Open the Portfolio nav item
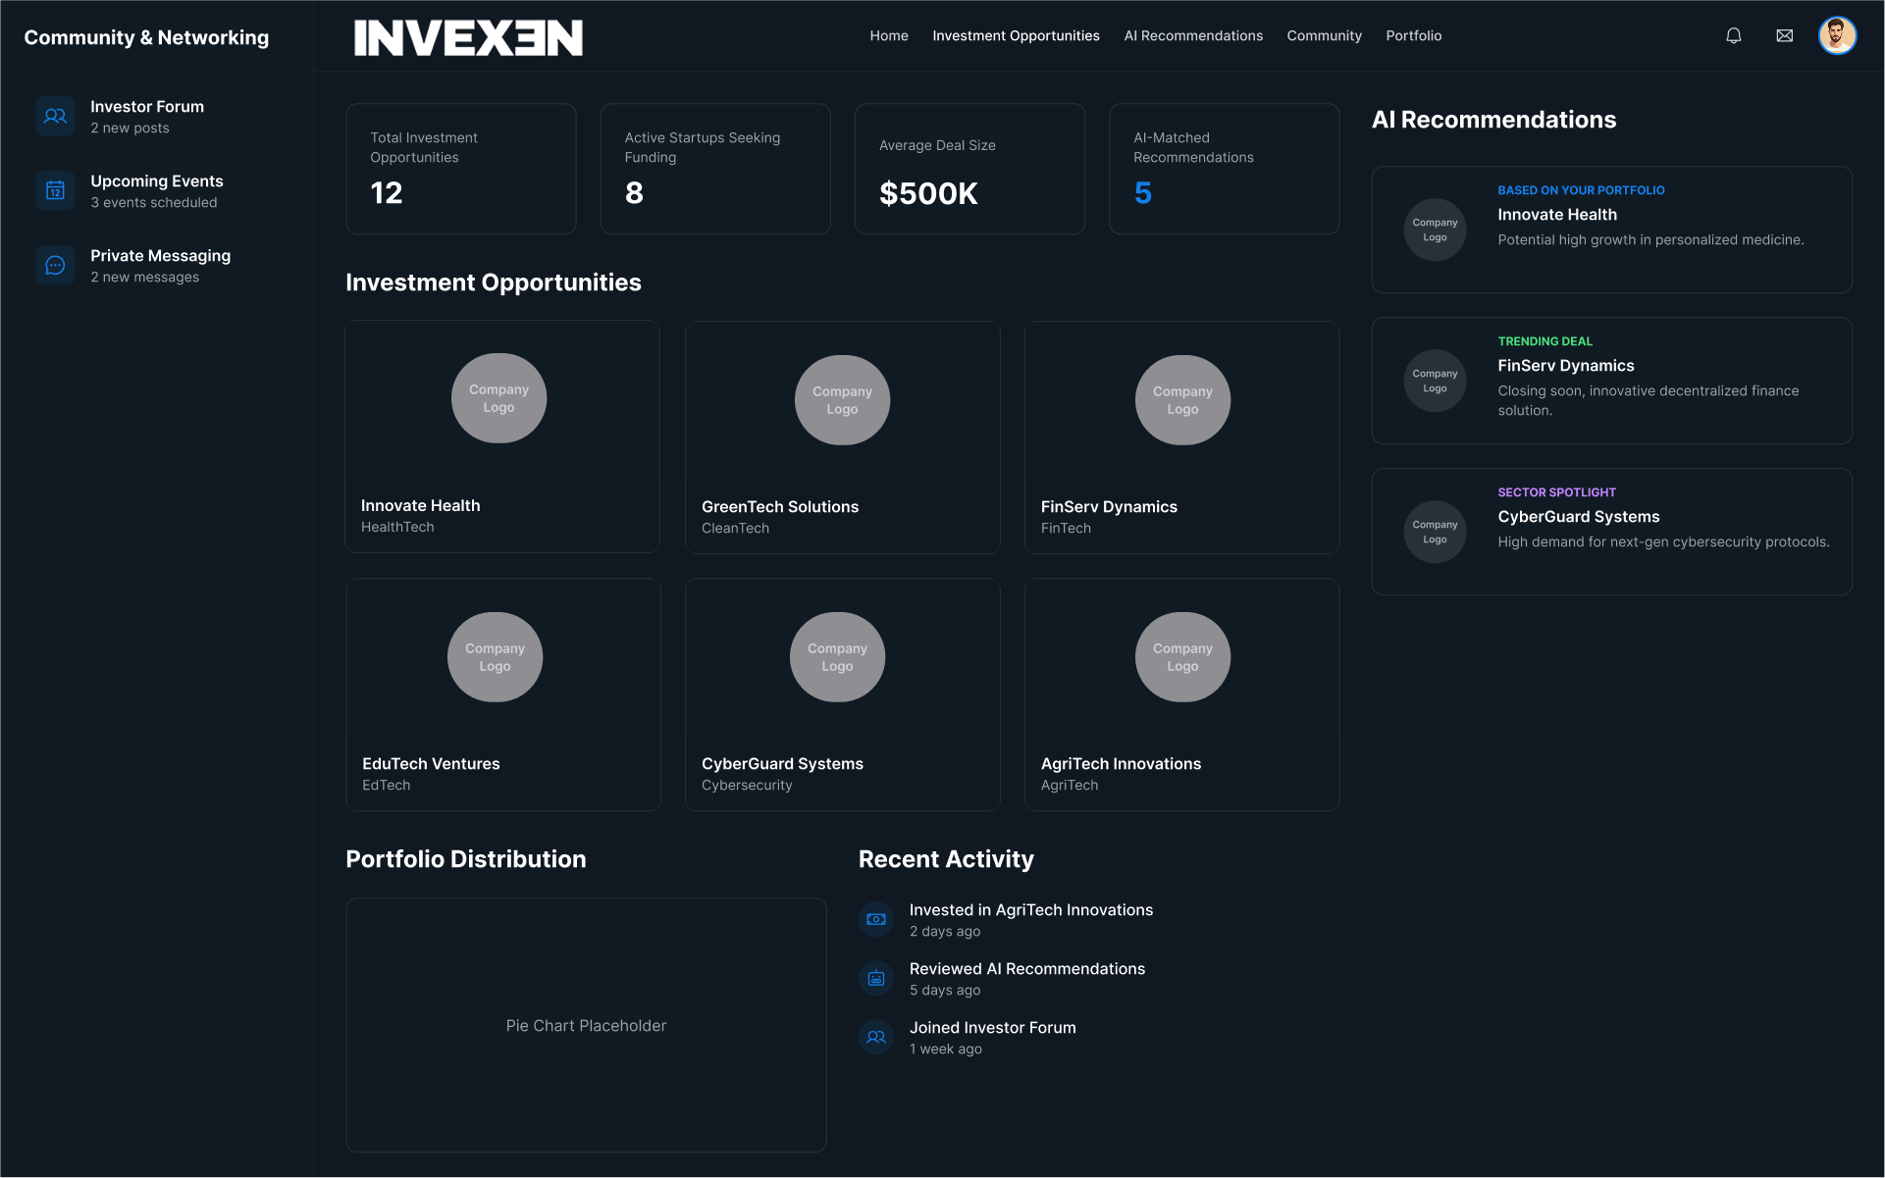1885x1178 pixels. pyautogui.click(x=1413, y=36)
